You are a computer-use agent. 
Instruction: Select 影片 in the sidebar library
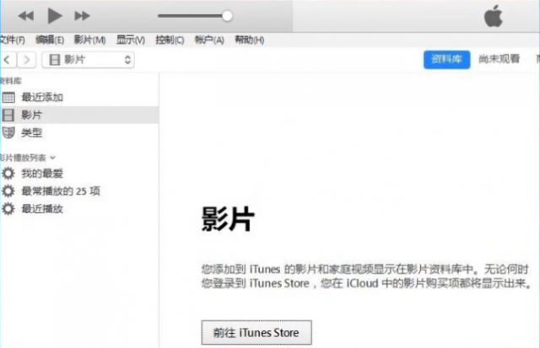pyautogui.click(x=79, y=115)
